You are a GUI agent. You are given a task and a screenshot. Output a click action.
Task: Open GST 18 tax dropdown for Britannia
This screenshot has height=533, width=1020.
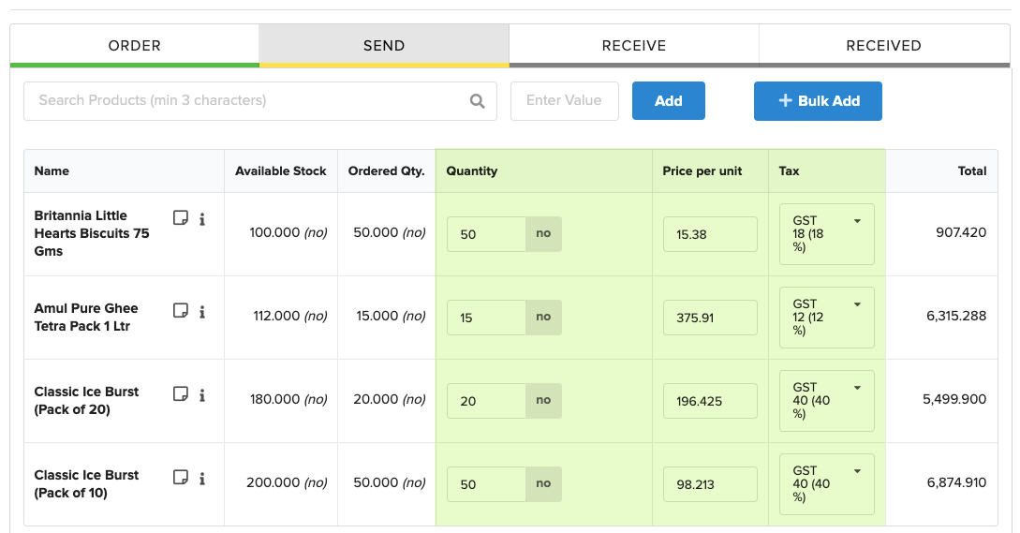pos(827,234)
